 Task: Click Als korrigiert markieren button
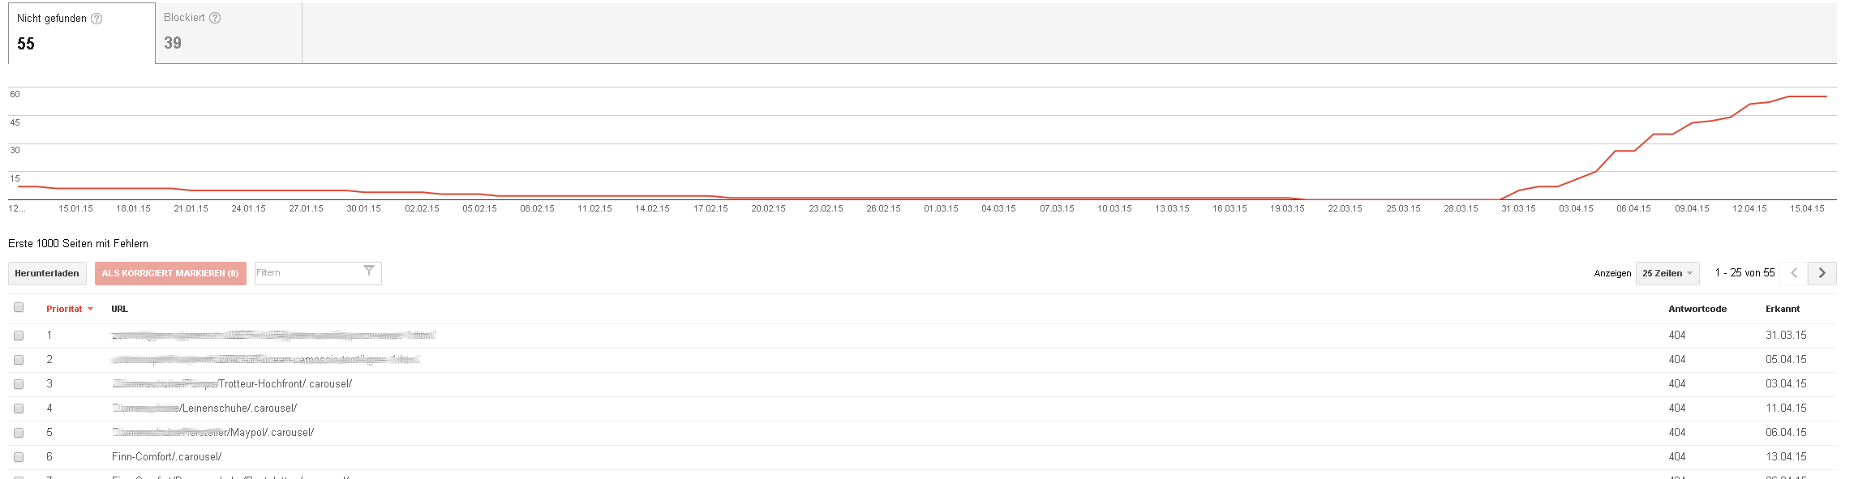[170, 273]
